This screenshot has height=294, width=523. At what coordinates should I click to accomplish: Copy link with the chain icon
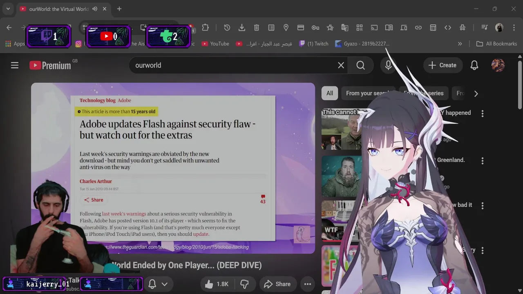418,27
